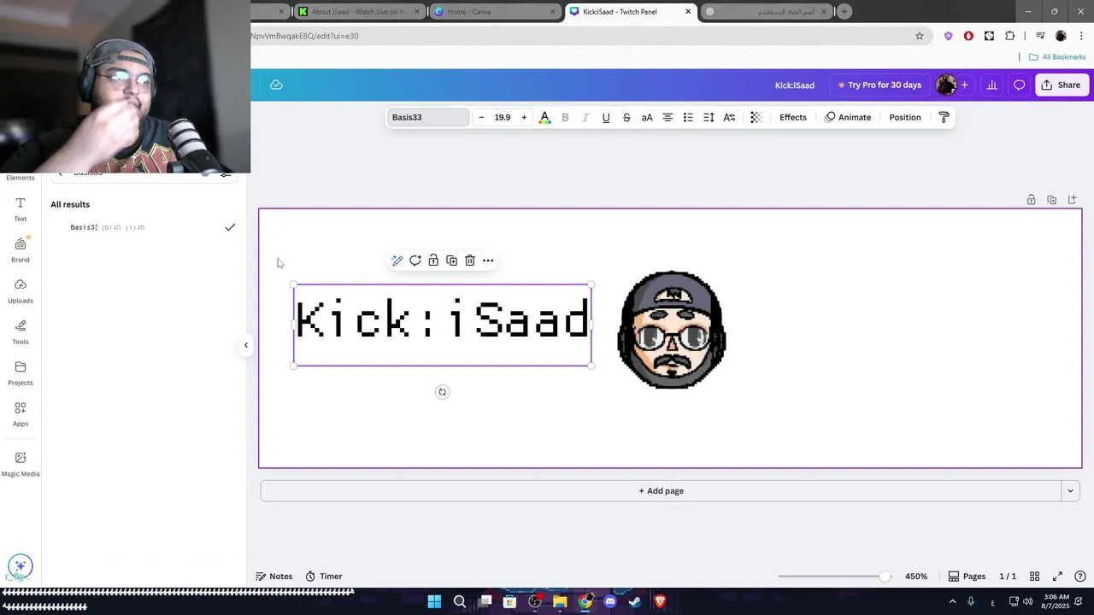The width and height of the screenshot is (1094, 615).
Task: Open Windows Start menu
Action: [x=434, y=601]
